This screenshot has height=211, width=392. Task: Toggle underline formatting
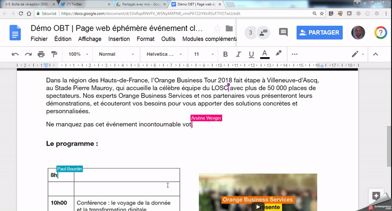point(251,54)
